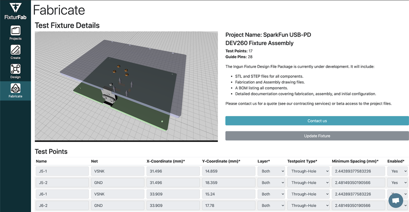The image size is (409, 212).
Task: Open Testpoint Type dropdown for J6-1
Action: (x=308, y=194)
